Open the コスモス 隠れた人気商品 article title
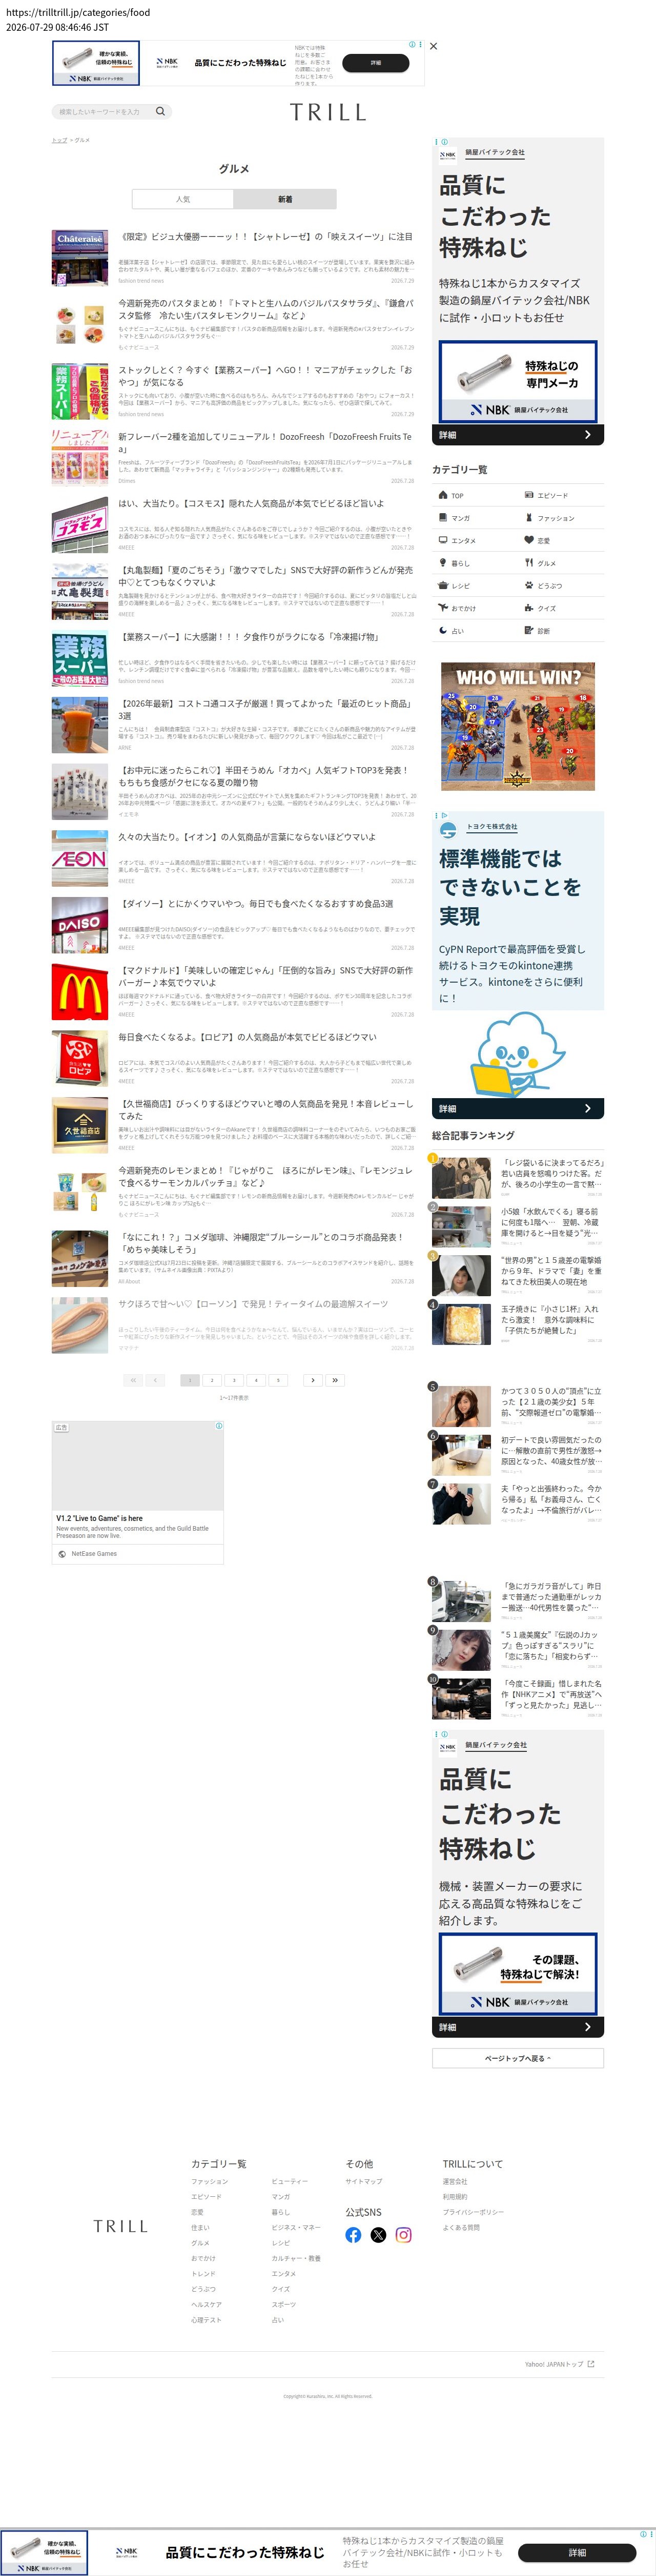The height and width of the screenshot is (2576, 656). tap(252, 504)
